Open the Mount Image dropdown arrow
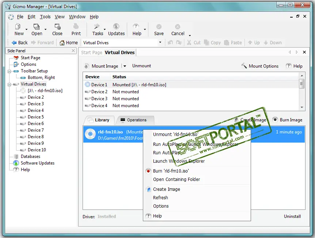The height and width of the screenshot is (238, 315). 125,66
